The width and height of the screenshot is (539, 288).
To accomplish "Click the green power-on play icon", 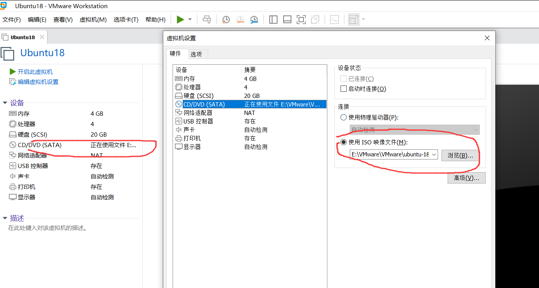I will click(180, 19).
